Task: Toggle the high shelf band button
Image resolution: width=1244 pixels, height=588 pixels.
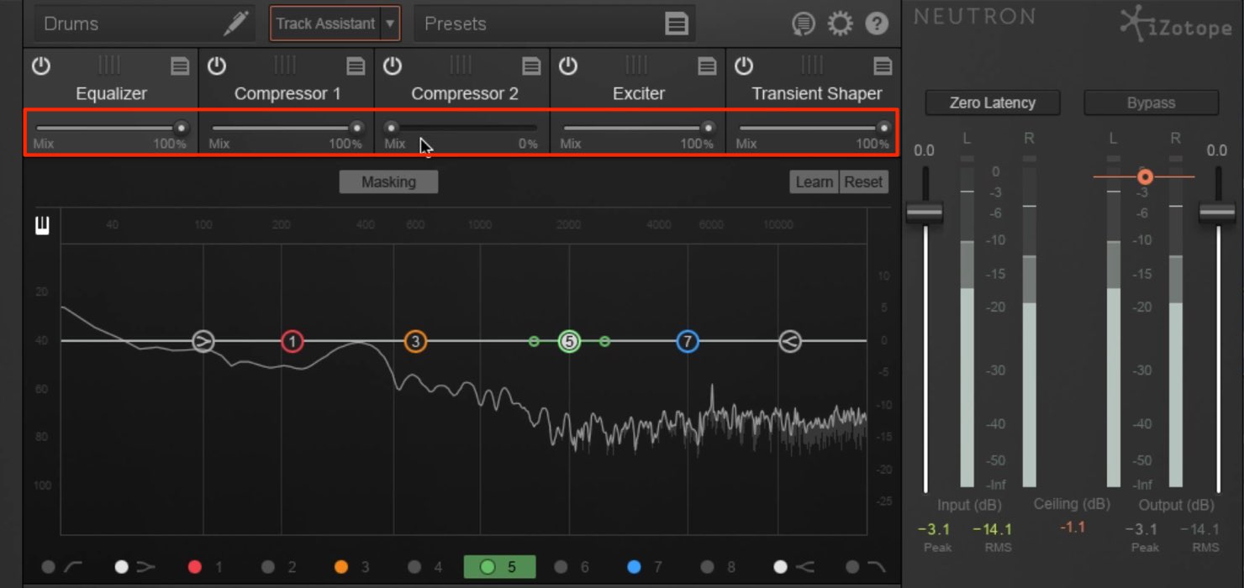Action: [x=793, y=567]
